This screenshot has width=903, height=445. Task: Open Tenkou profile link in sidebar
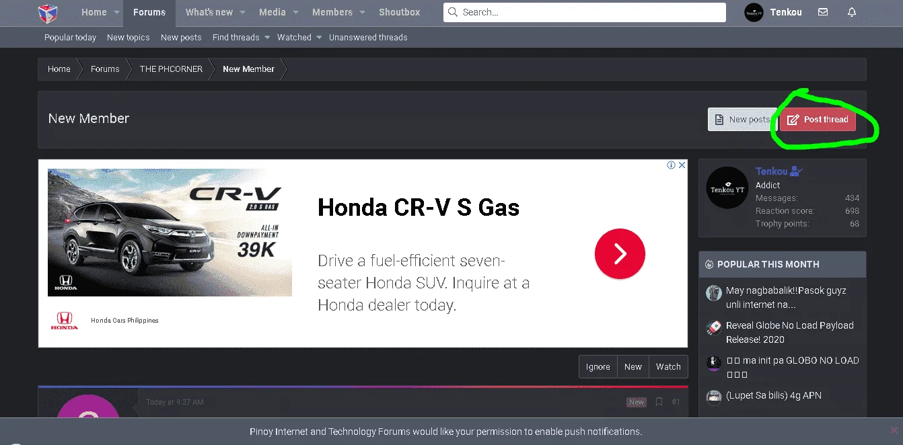click(x=771, y=171)
